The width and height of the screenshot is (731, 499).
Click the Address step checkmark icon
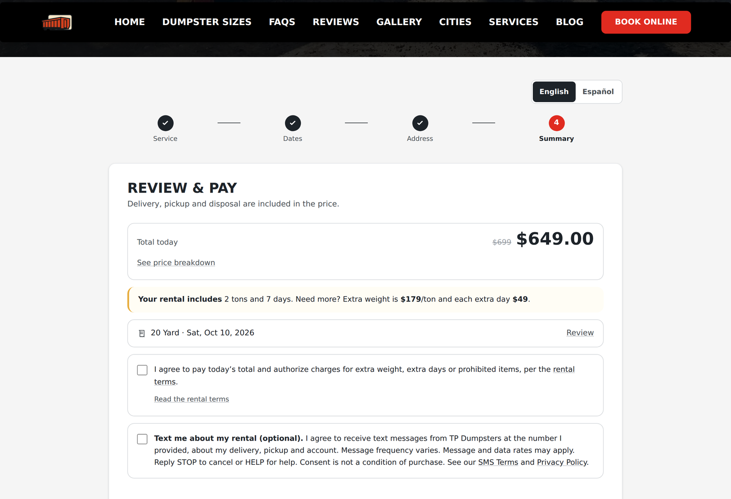point(420,123)
